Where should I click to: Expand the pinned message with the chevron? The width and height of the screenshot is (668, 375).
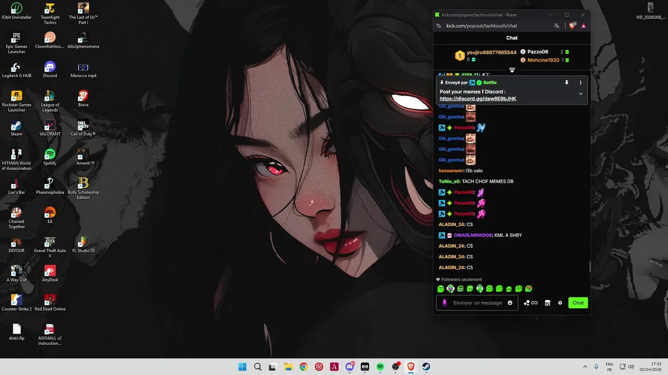[580, 94]
